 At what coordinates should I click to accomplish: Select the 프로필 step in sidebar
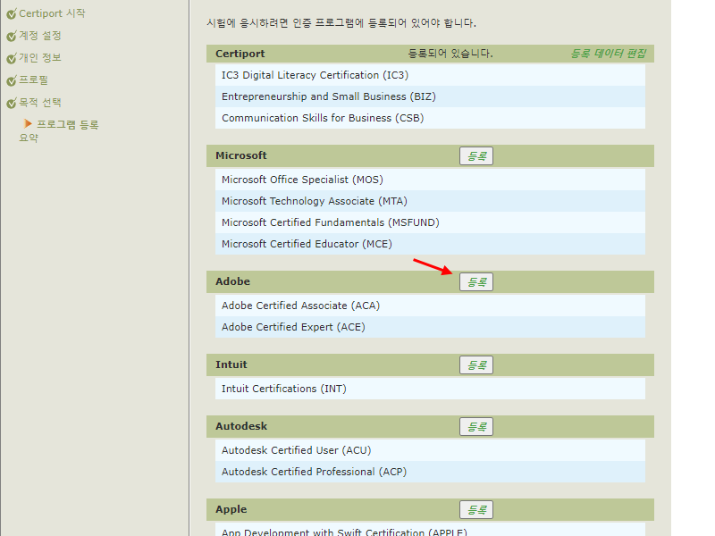33,80
